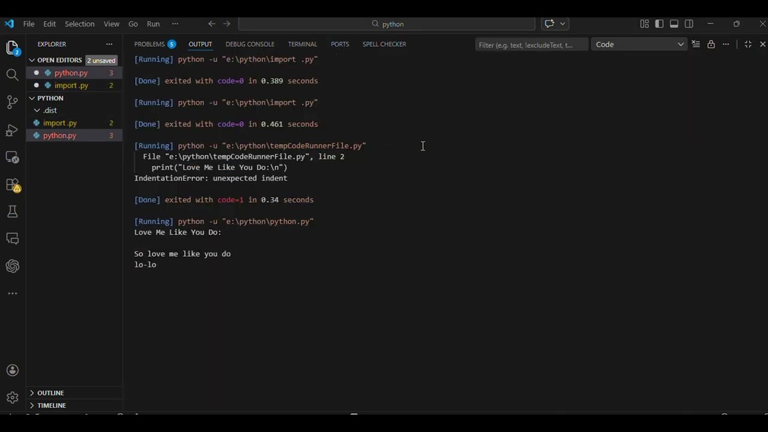Image resolution: width=768 pixels, height=432 pixels.
Task: Open the Go menu
Action: tap(133, 24)
